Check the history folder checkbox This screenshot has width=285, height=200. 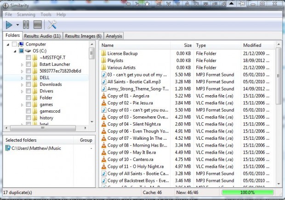[x=28, y=118]
